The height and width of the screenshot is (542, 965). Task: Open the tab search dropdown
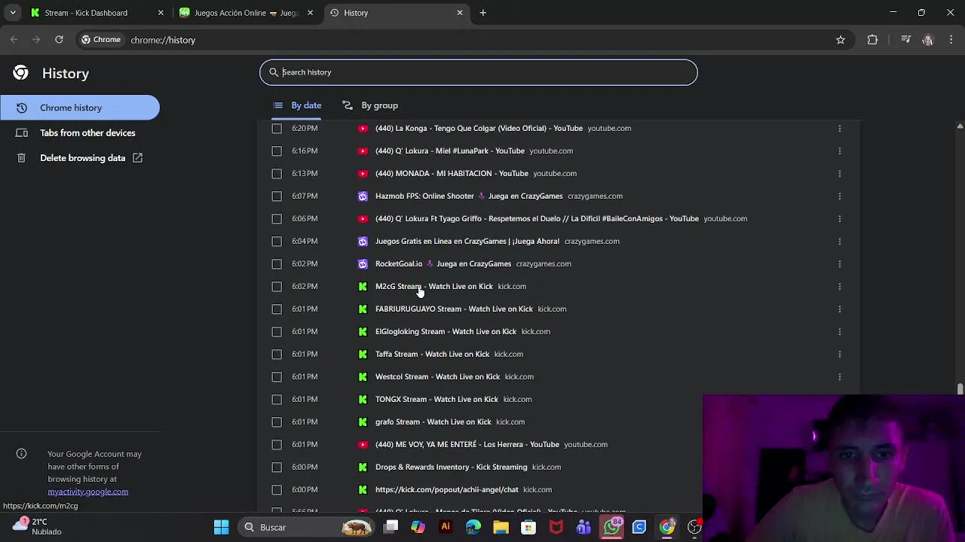[x=13, y=13]
